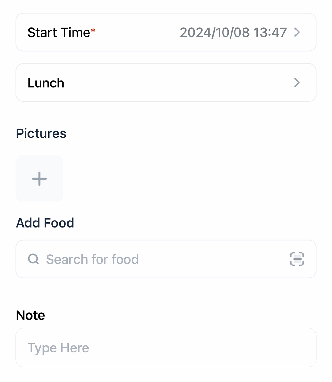Click the Pictures section heading

tap(41, 133)
